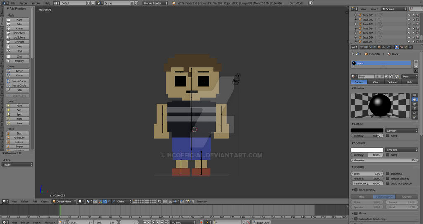This screenshot has height=224, width=423.
Task: Open the CookTorr specular shader dropdown
Action: tap(402, 150)
